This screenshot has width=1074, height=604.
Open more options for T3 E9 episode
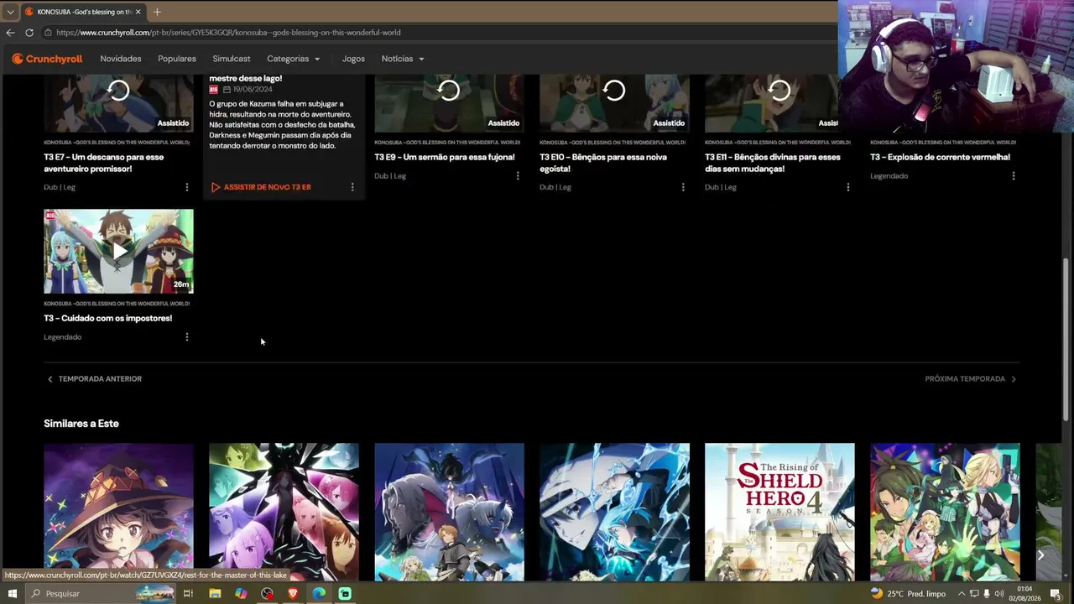coord(518,176)
